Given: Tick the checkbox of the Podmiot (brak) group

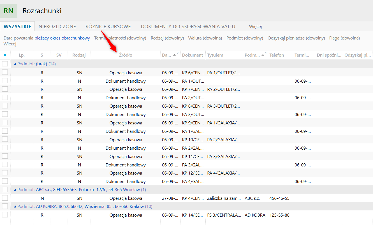Looking at the screenshot, I should click(x=5, y=64).
